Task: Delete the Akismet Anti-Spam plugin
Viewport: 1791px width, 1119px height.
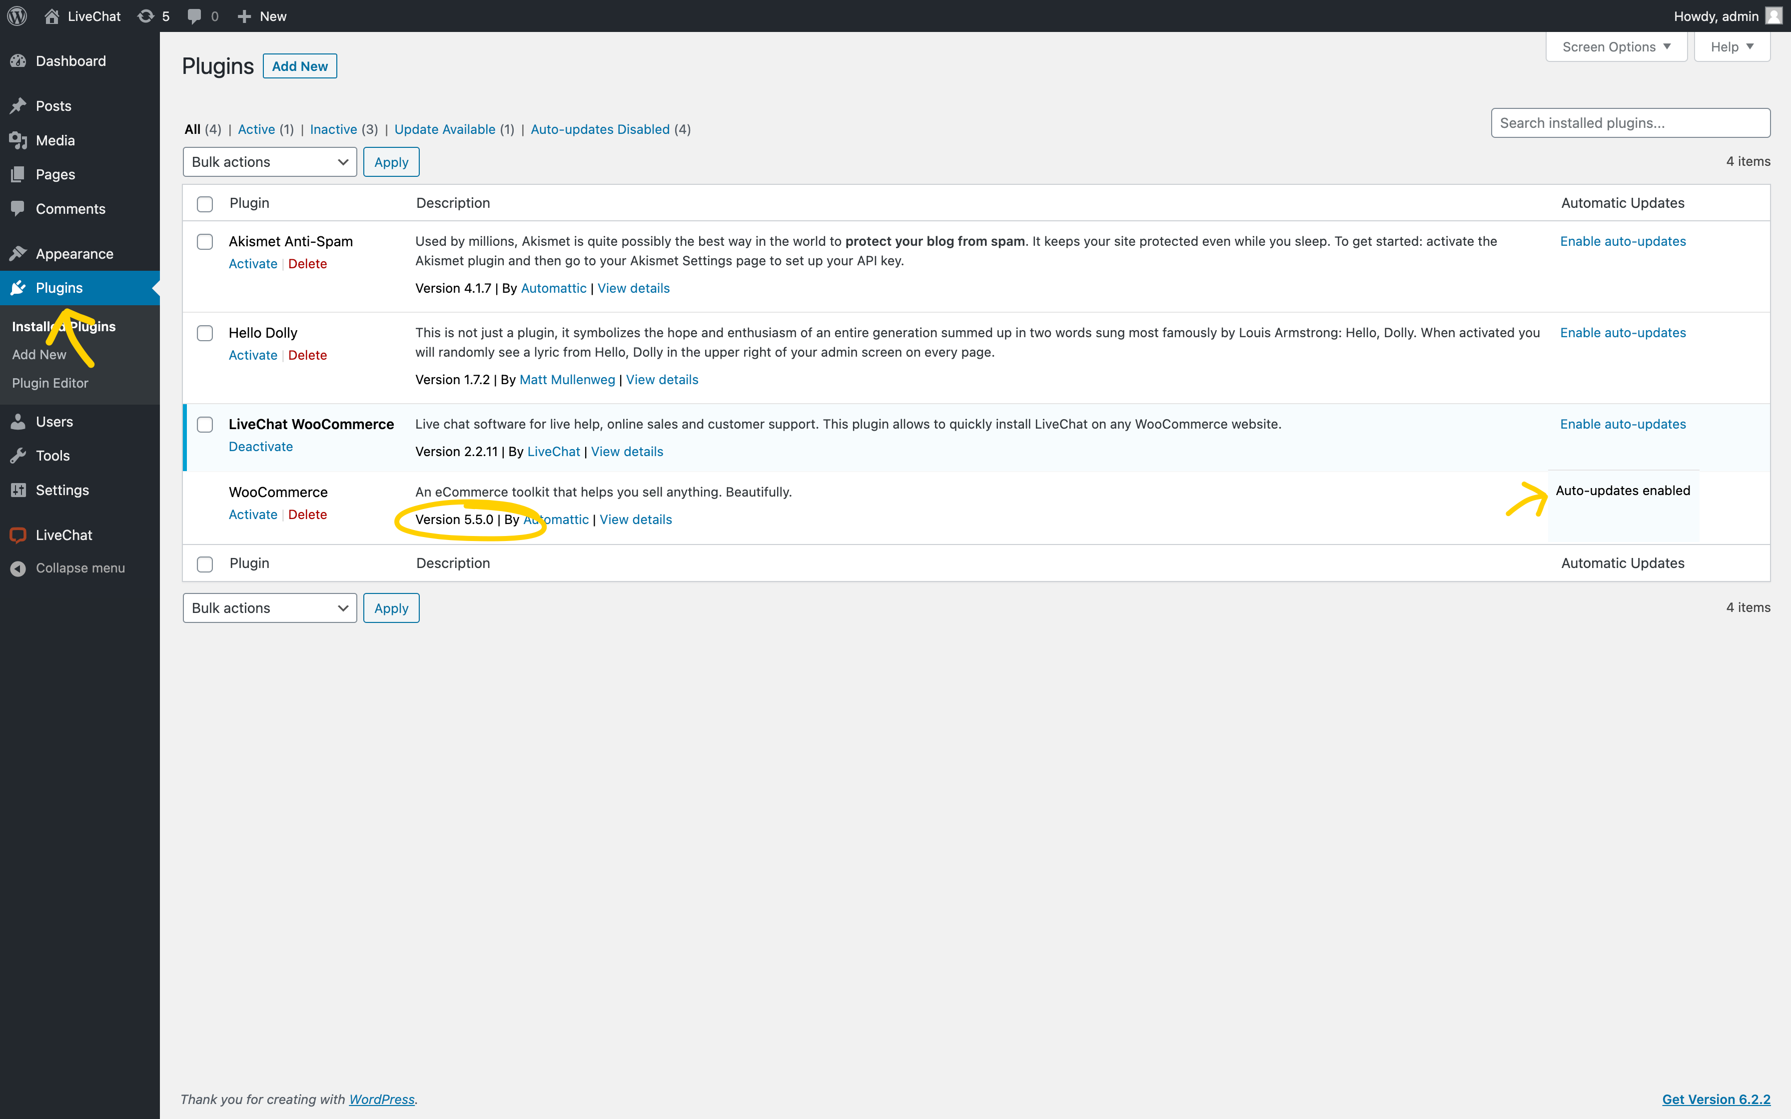Action: coord(308,263)
